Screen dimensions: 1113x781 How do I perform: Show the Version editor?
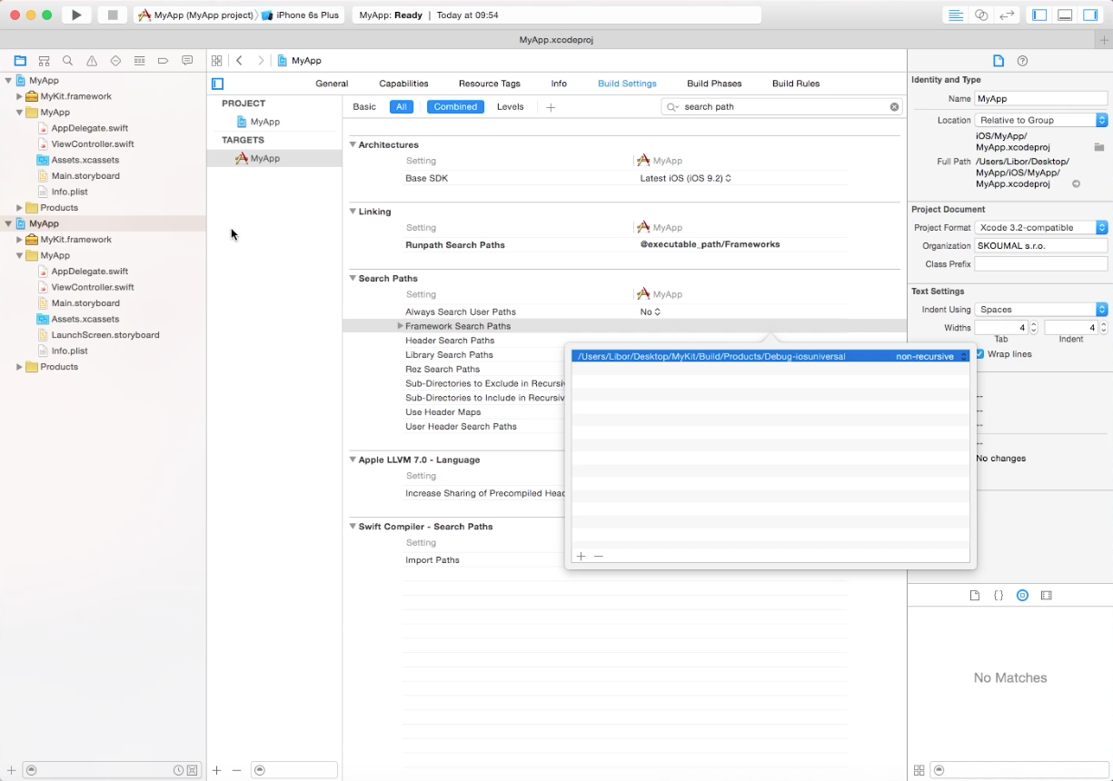(x=1007, y=15)
